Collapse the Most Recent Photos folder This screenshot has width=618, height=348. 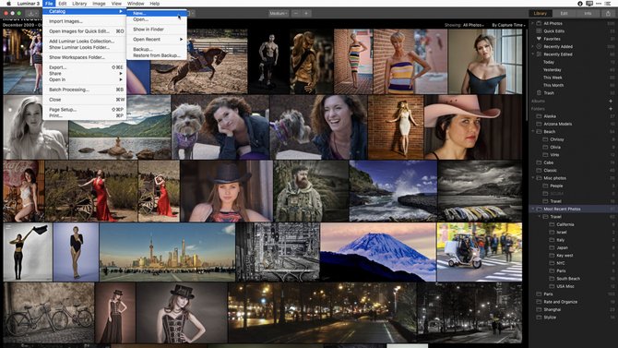point(533,210)
